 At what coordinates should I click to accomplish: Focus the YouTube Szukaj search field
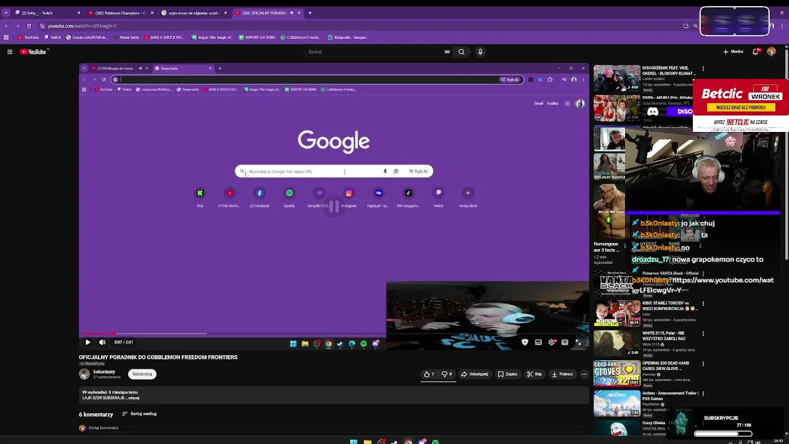click(x=377, y=52)
